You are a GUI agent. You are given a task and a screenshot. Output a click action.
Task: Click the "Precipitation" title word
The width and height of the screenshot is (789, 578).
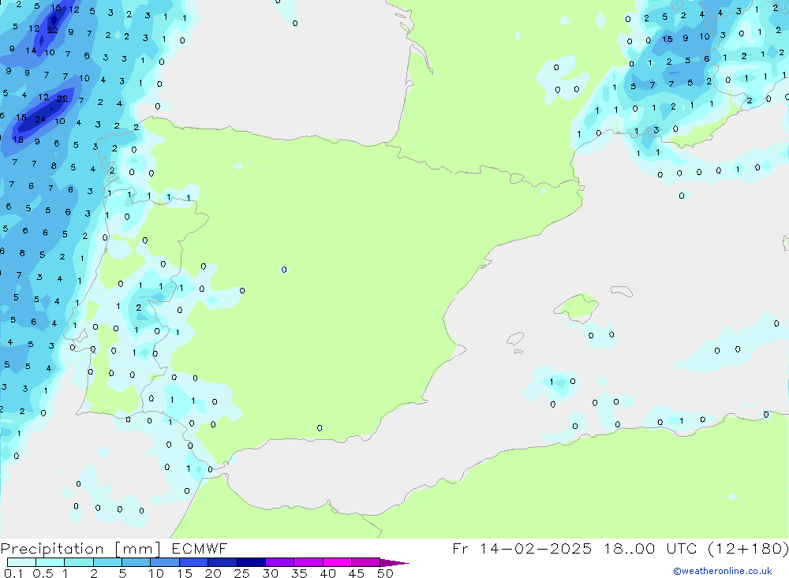click(52, 549)
